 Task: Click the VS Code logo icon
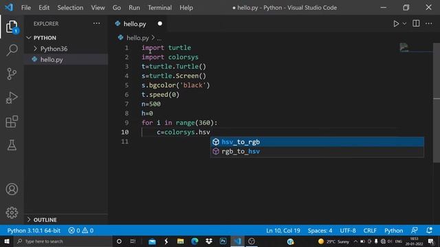click(9, 8)
